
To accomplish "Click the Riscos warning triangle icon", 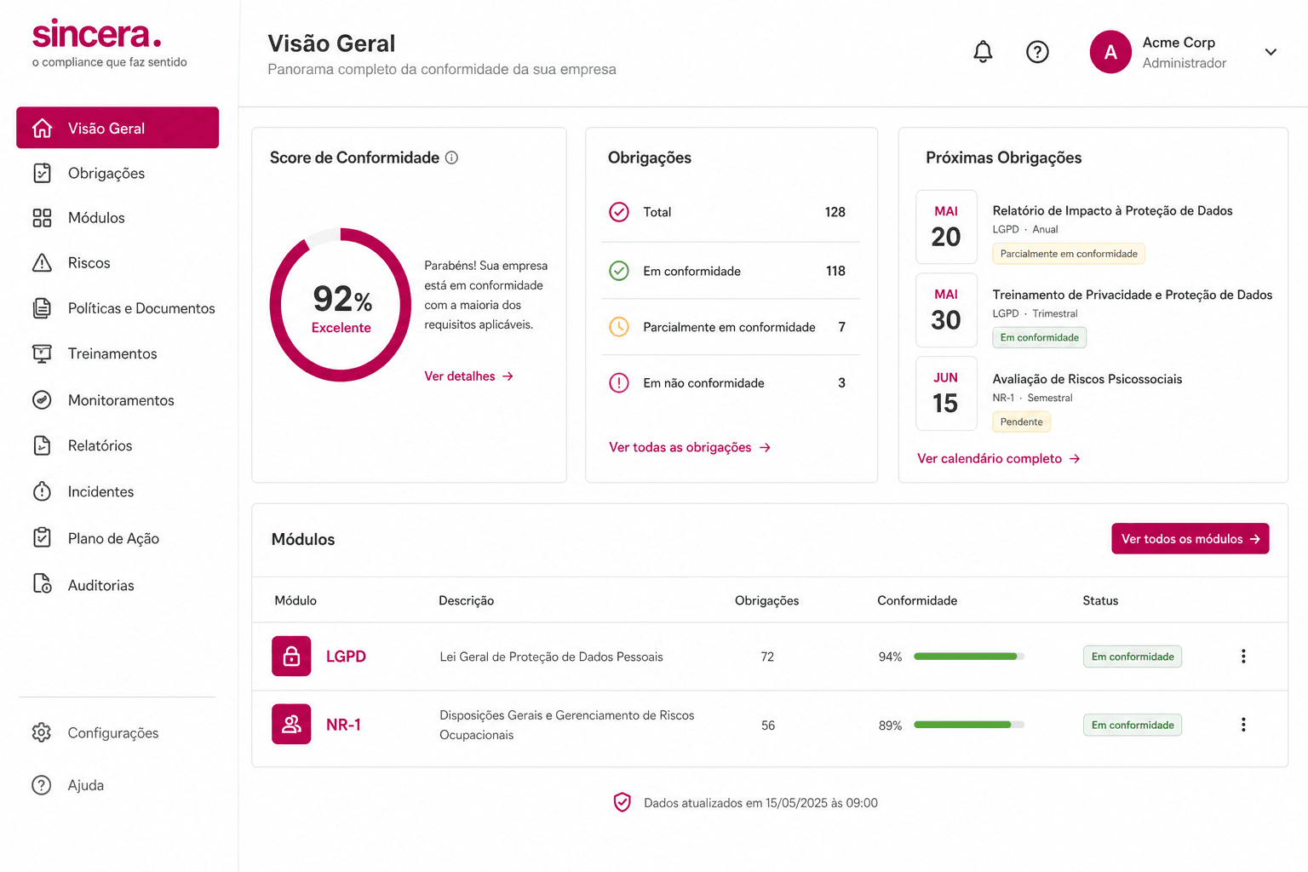I will (42, 263).
